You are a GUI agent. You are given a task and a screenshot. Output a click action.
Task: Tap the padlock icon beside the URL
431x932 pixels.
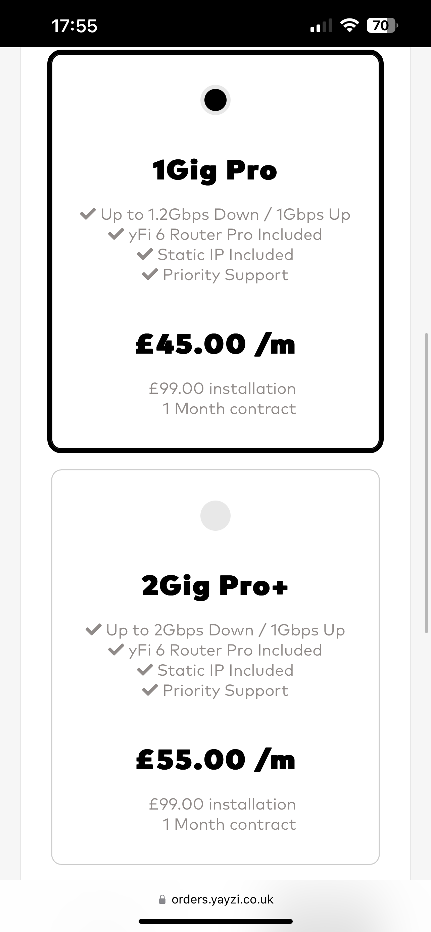[x=162, y=899]
